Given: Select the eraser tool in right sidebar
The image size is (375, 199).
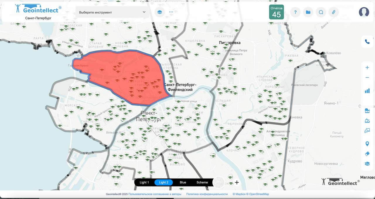Looking at the screenshot, I should pyautogui.click(x=367, y=154).
